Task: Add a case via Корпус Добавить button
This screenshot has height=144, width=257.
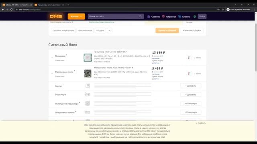Action: coord(191,86)
